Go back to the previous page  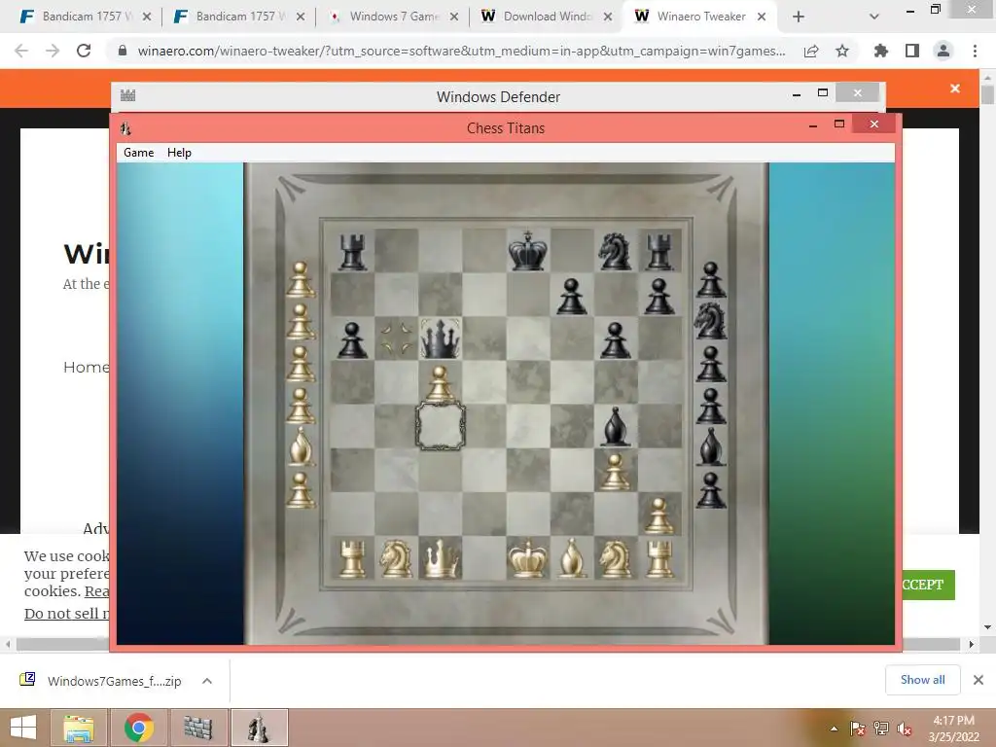pyautogui.click(x=21, y=51)
